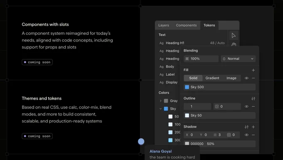Screen dimensions: 283x160
Task: Select the Sky 50 color token swatch
Action: (170, 117)
